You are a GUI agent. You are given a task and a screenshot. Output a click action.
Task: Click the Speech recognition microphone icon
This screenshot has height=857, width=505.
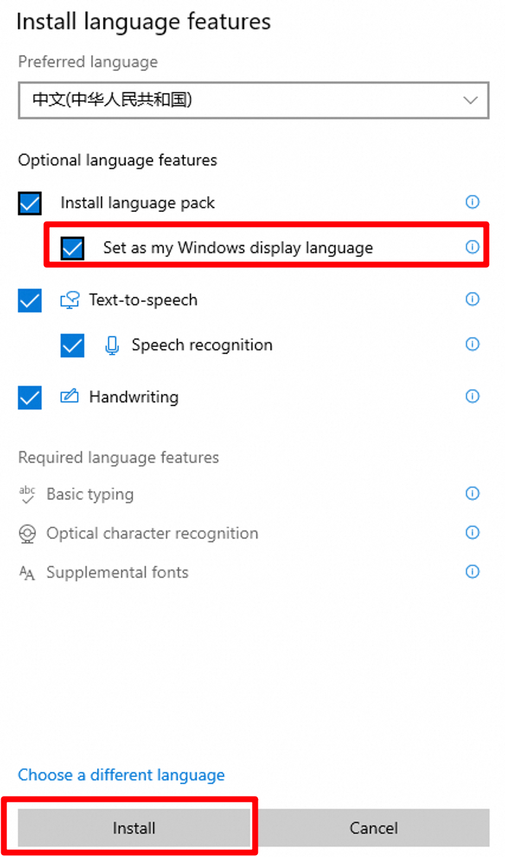click(112, 346)
